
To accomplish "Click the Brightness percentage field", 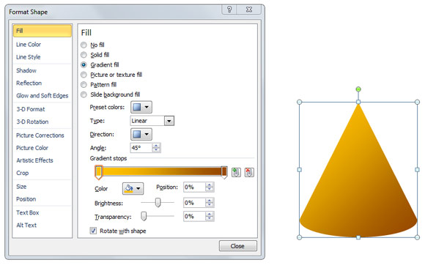I will (194, 203).
